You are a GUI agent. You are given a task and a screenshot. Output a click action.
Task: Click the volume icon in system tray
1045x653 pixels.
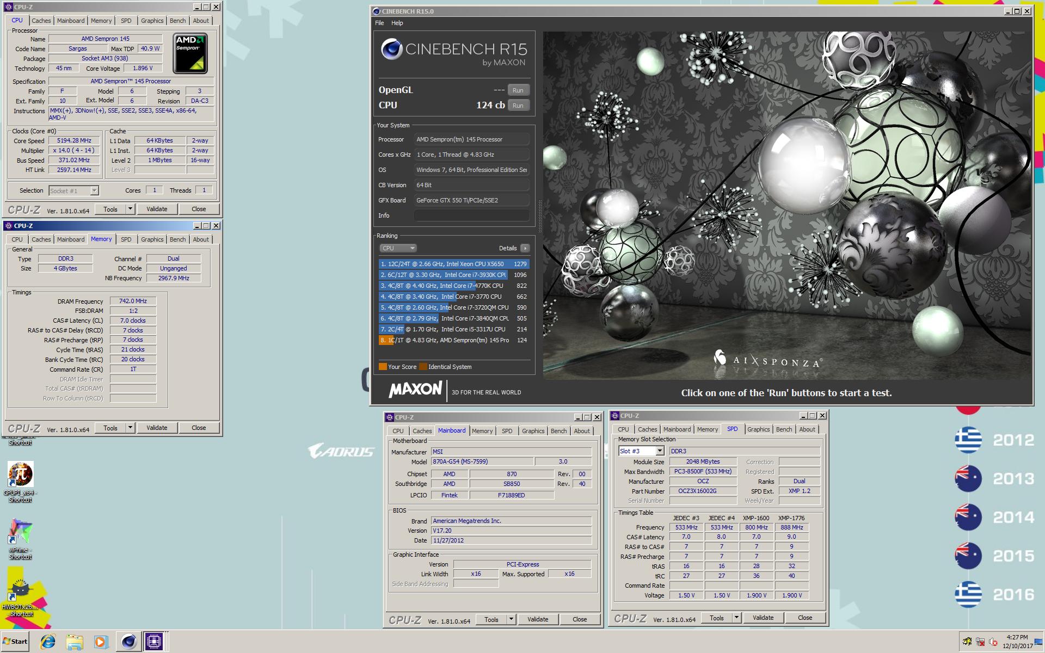click(993, 642)
